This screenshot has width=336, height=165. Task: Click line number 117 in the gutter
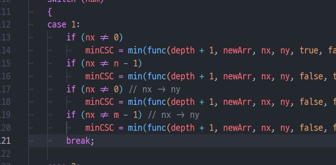[5, 89]
